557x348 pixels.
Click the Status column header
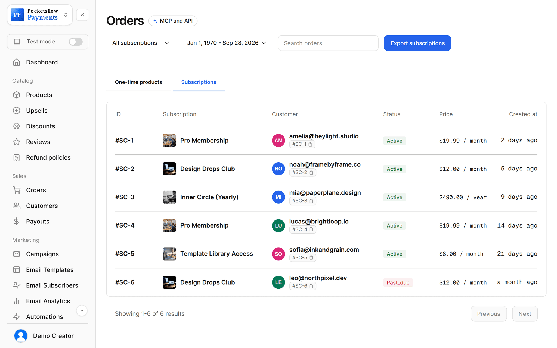pos(392,114)
